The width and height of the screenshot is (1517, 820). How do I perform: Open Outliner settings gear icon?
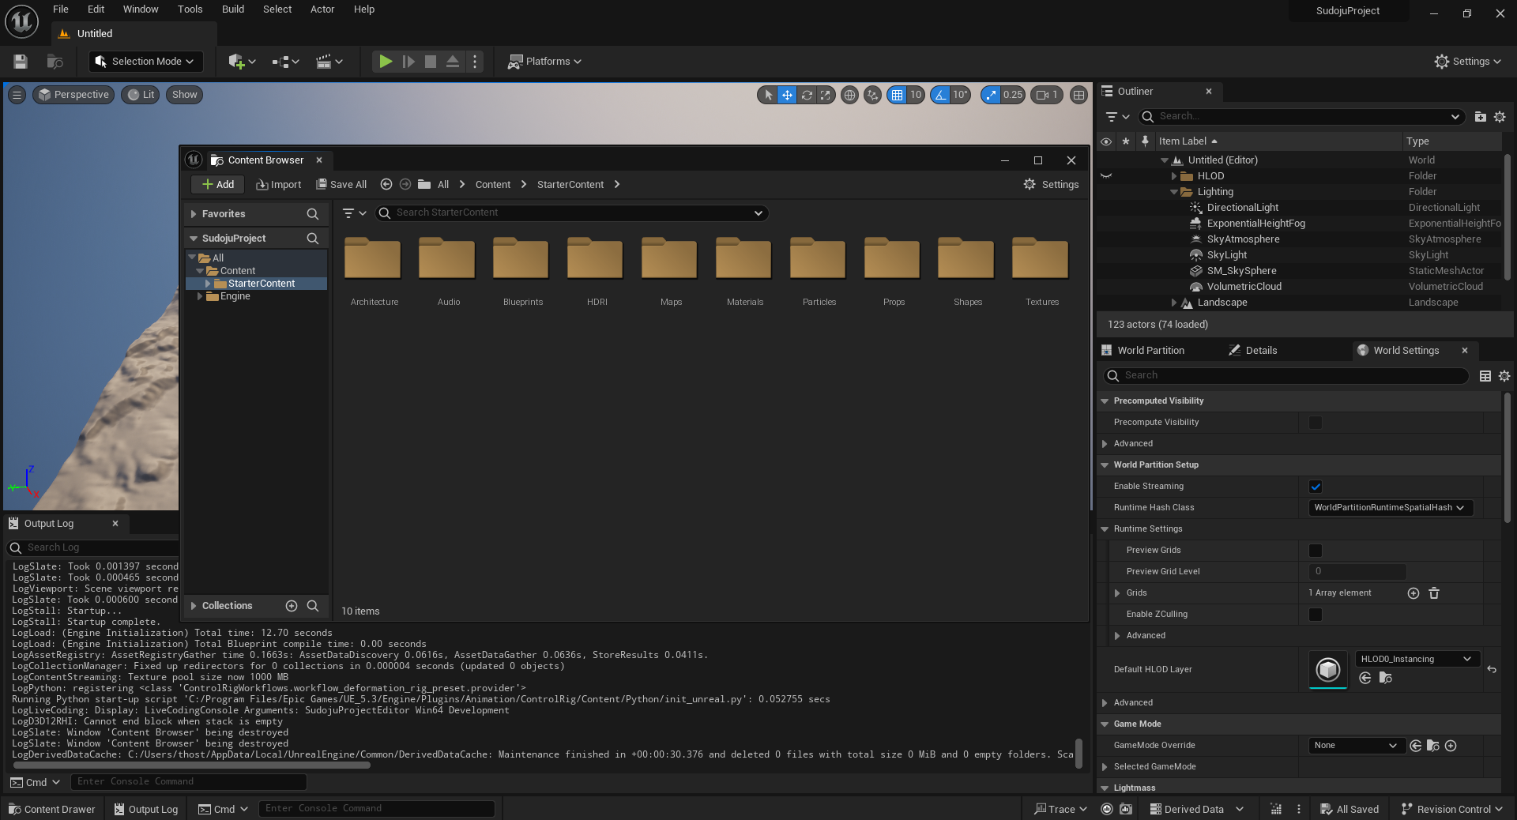[x=1500, y=117]
